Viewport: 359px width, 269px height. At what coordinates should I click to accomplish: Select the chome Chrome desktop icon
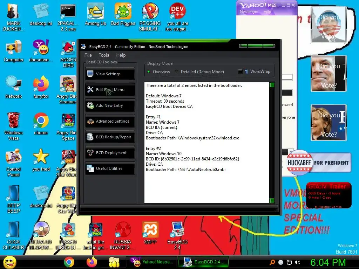pos(41,124)
